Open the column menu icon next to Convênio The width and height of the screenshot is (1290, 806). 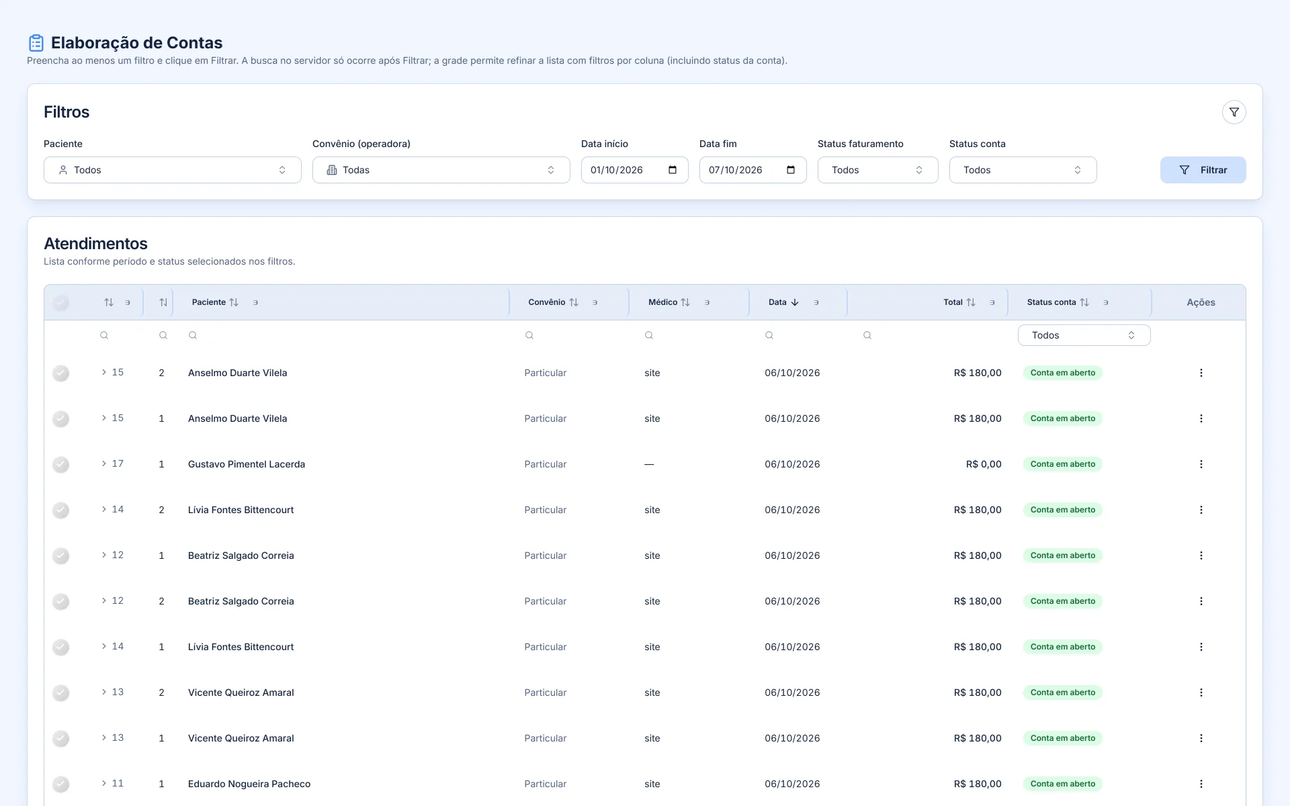[x=595, y=302]
